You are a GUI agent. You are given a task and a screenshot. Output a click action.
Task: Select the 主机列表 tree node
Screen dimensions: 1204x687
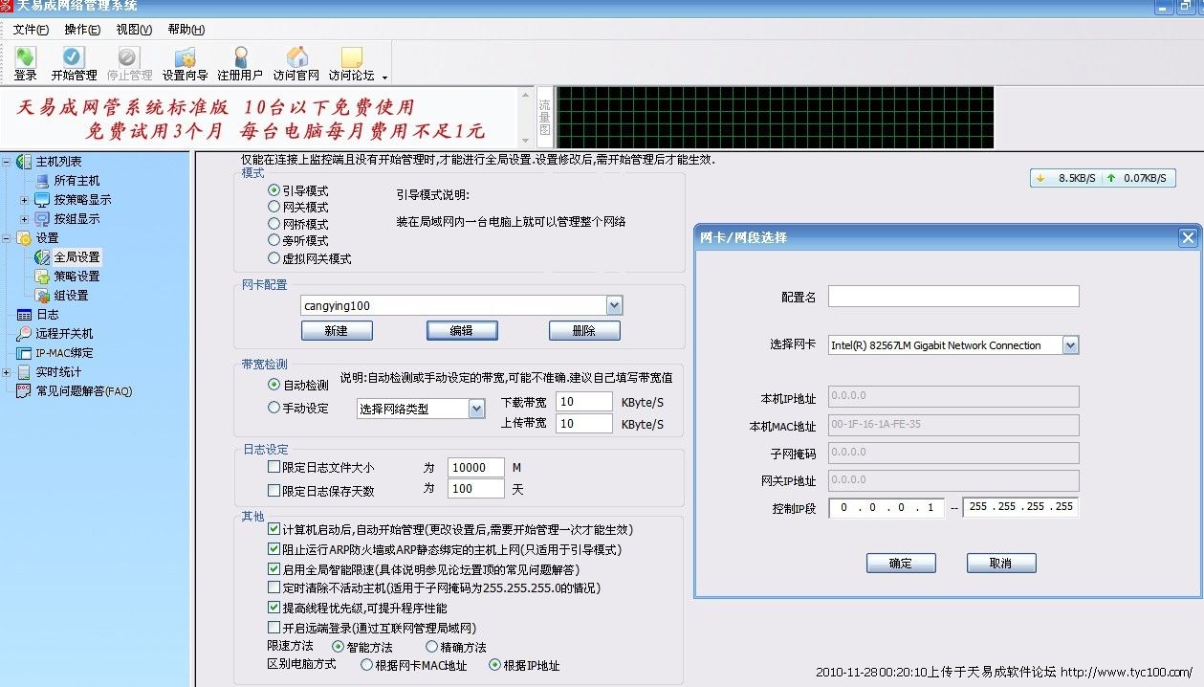point(58,162)
